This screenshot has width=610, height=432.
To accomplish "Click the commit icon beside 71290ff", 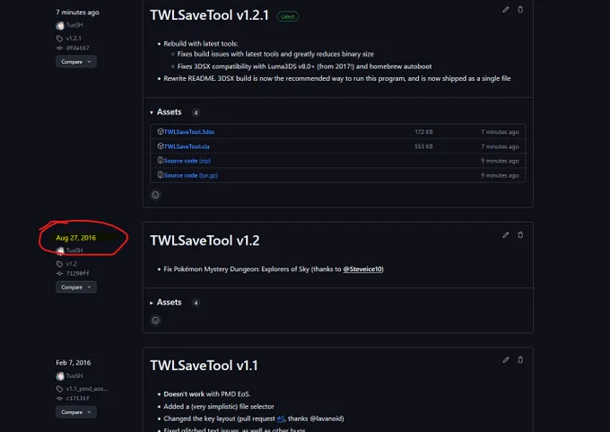I will click(x=59, y=273).
